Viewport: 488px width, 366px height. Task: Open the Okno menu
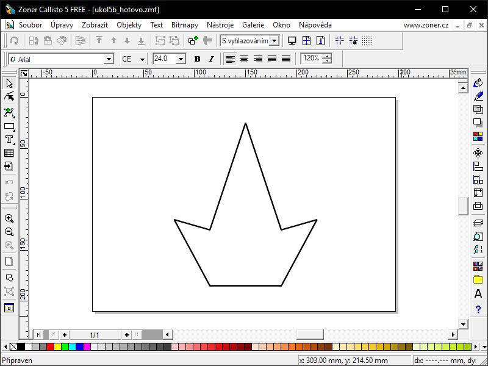coord(282,25)
